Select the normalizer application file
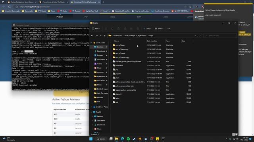254x142 pixels. 119,65
